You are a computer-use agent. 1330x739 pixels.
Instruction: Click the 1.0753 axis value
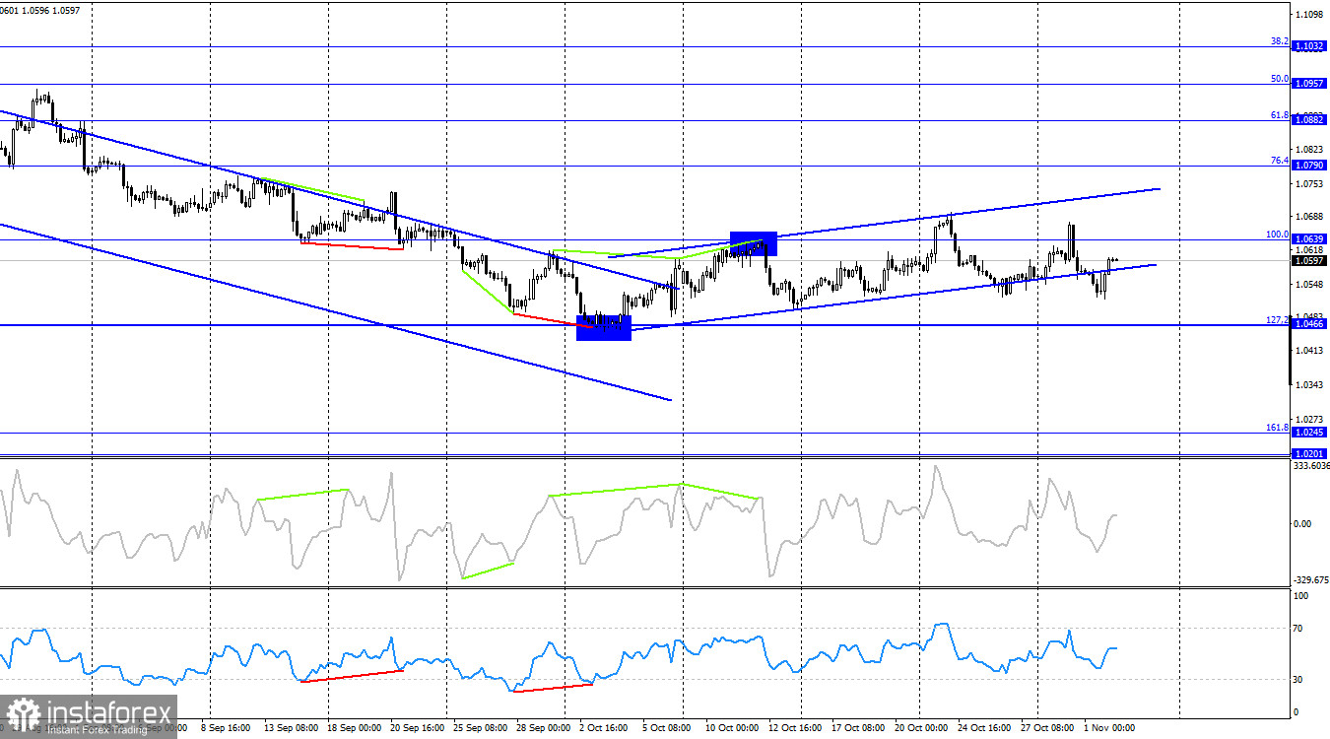(1309, 184)
